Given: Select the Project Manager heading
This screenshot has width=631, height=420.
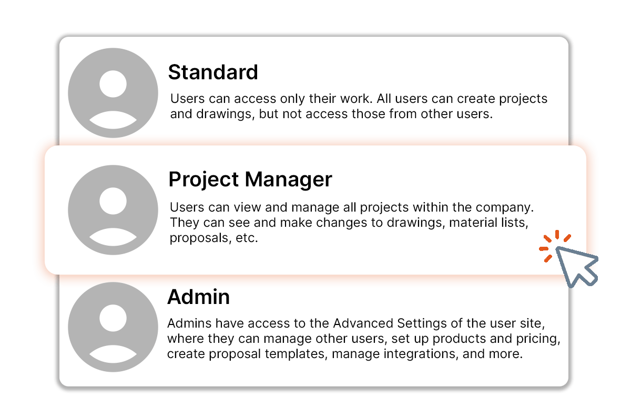Looking at the screenshot, I should pos(250,180).
